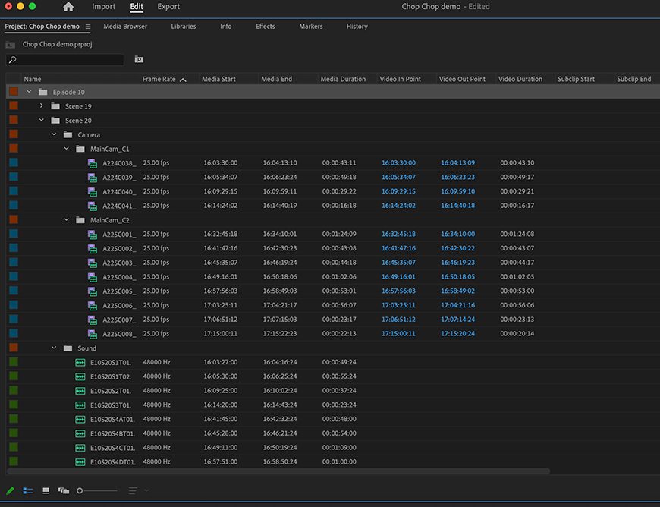660x507 pixels.
Task: Switch to the Media Browser tab
Action: [x=125, y=27]
